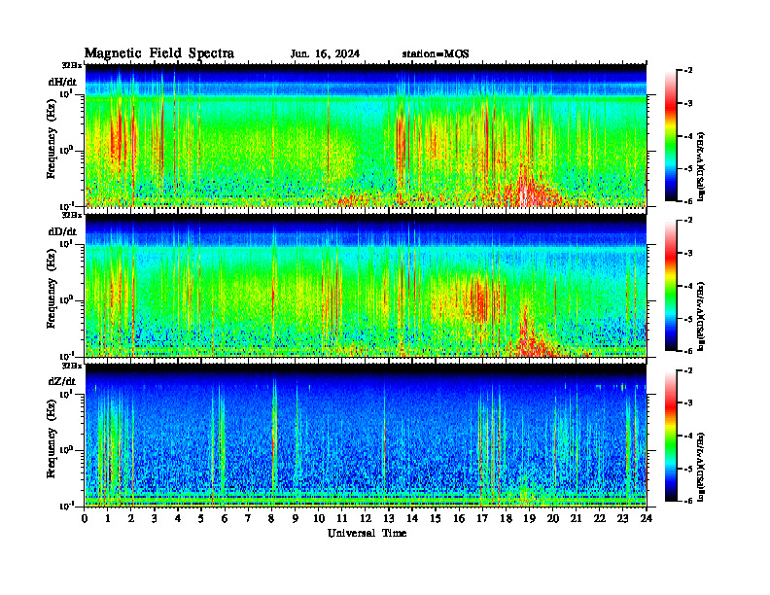Select the dD/dt panel label
The image size is (770, 595).
[x=62, y=231]
